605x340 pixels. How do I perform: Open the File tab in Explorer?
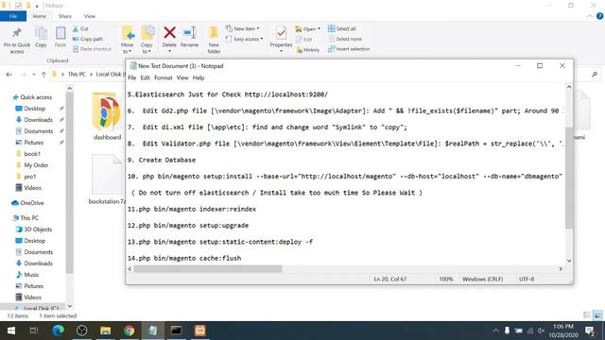pyautogui.click(x=13, y=16)
